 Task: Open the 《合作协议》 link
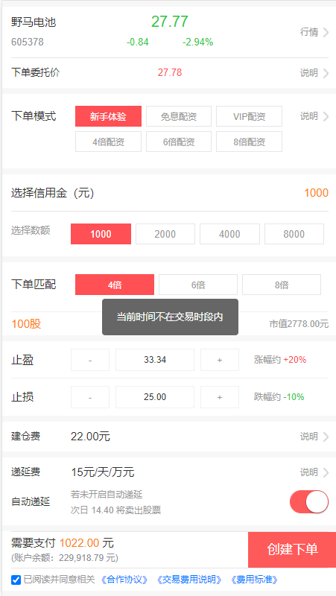click(x=124, y=580)
